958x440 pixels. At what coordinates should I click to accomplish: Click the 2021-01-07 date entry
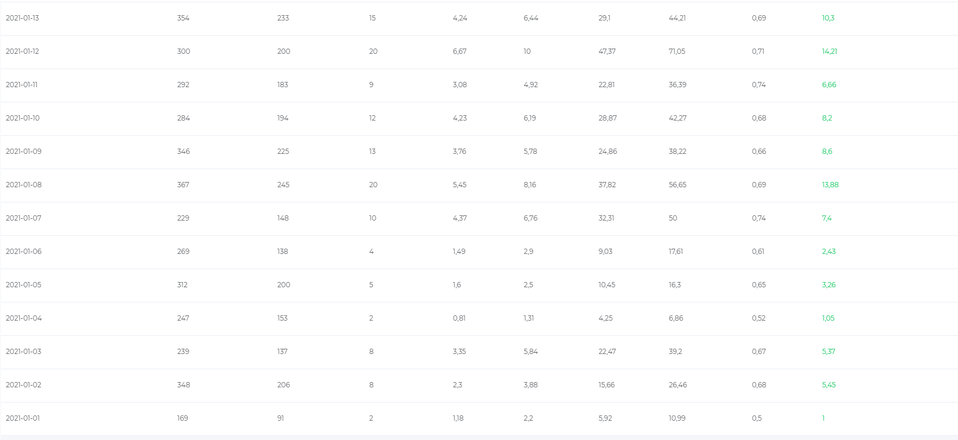(23, 218)
